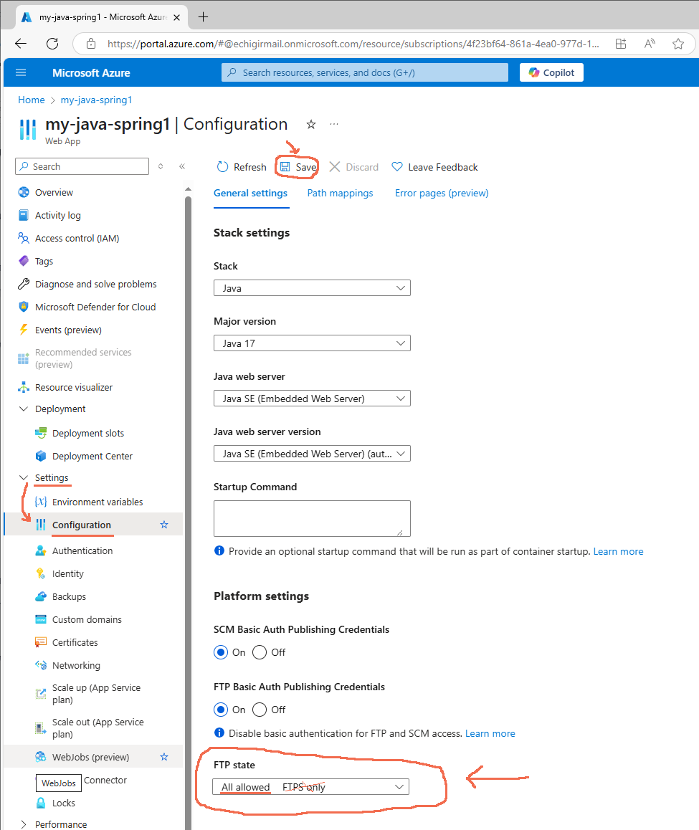Viewport: 699px width, 830px height.
Task: Open Resource visualizer
Action: (x=74, y=387)
